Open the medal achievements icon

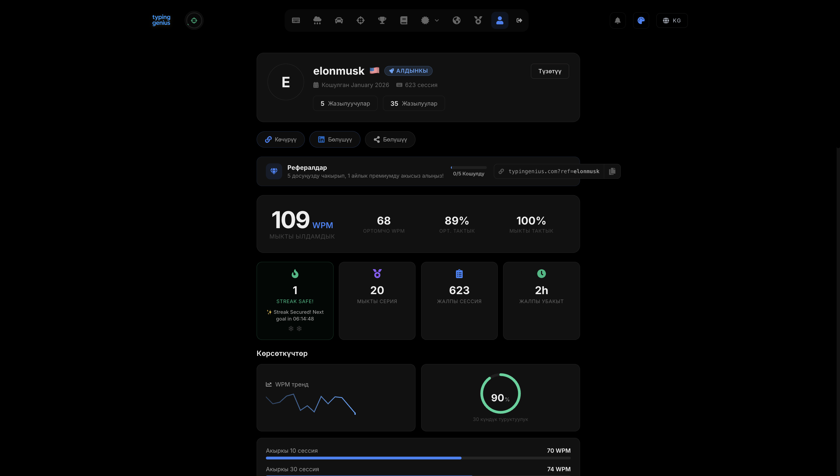pos(478,20)
